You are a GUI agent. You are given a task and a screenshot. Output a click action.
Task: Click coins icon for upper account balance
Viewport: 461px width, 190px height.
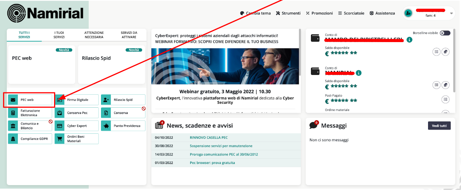tap(445, 52)
